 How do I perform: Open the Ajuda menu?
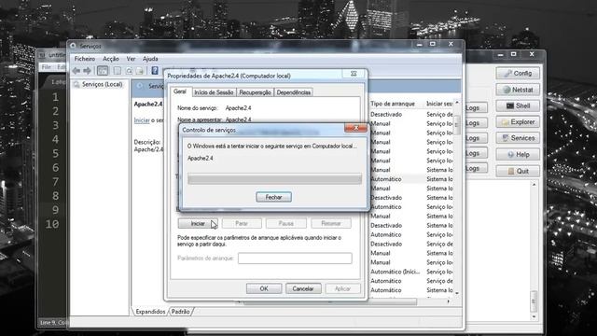[150, 59]
